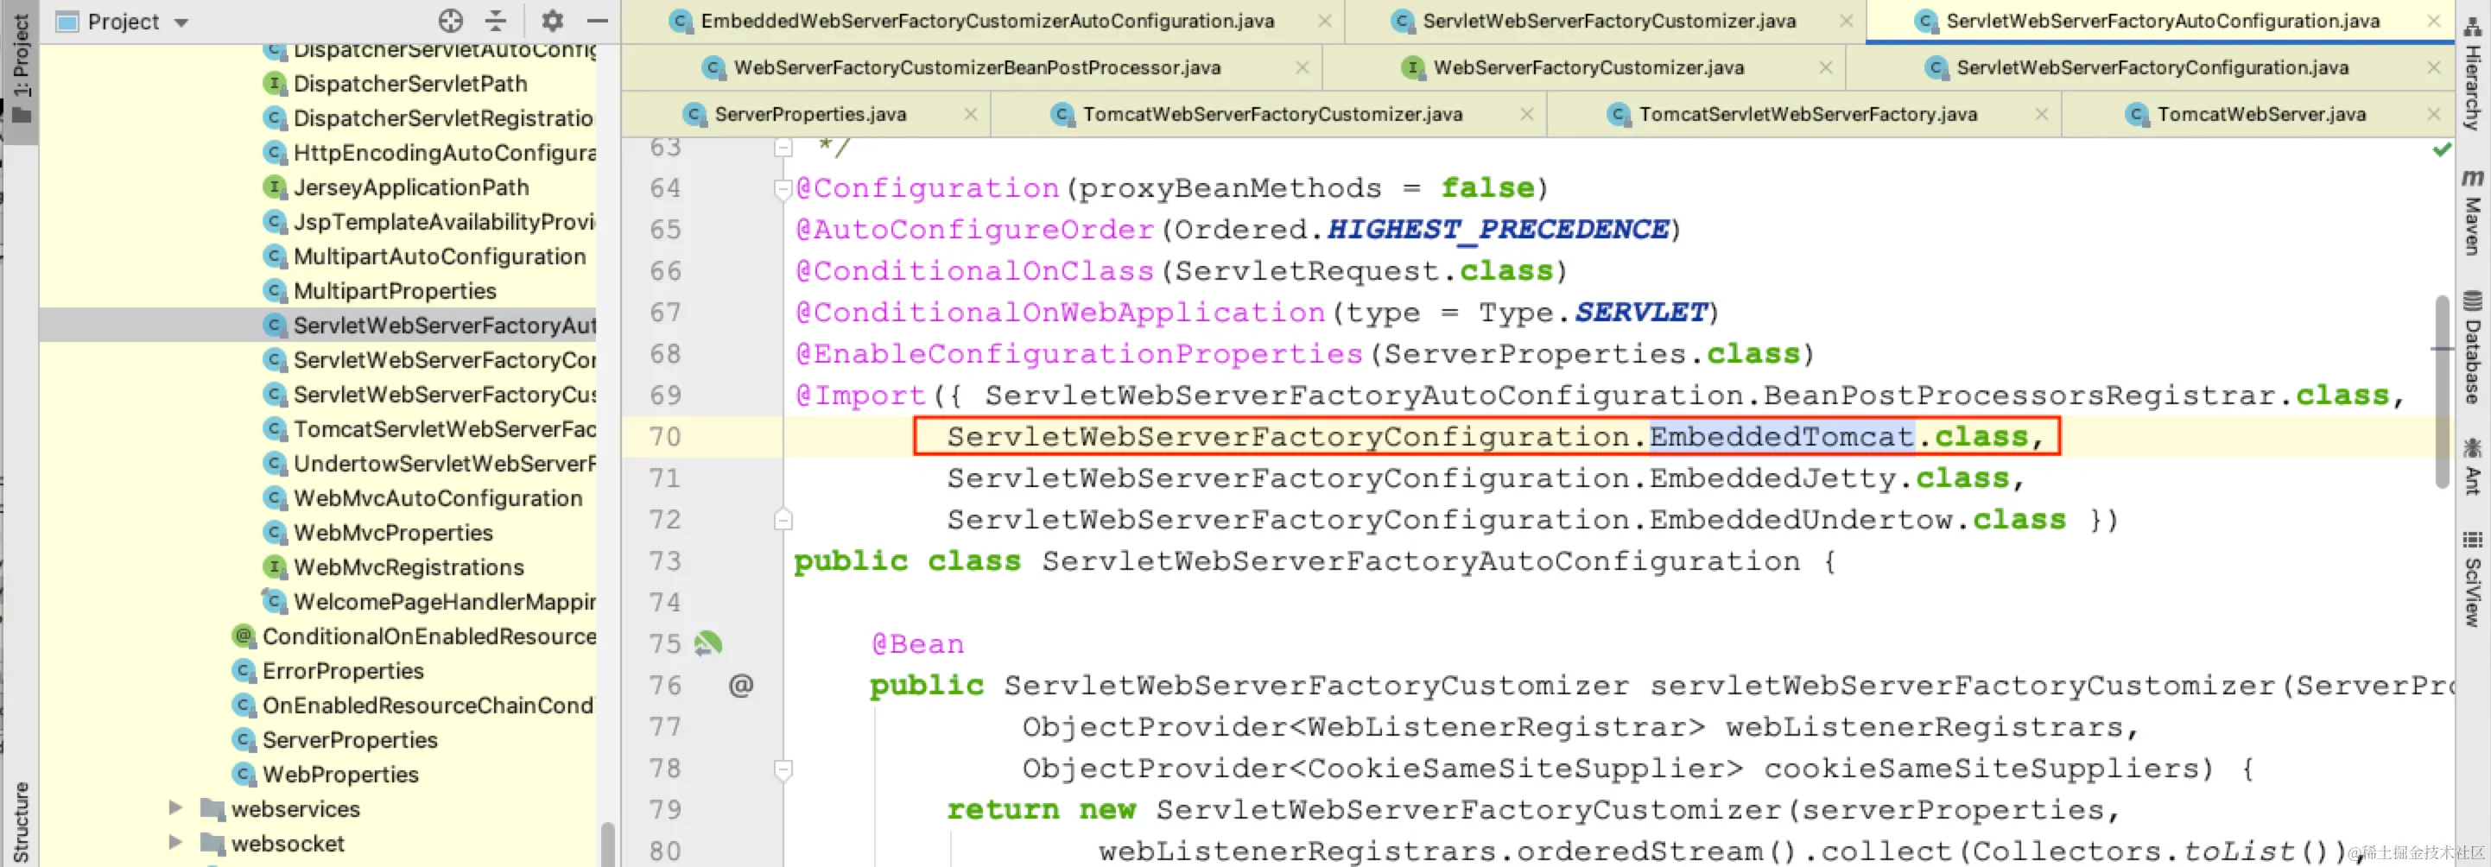Switch to EmbeddedWebServerFactoryCustomizerAutoConfiguration.java tab

coord(986,22)
